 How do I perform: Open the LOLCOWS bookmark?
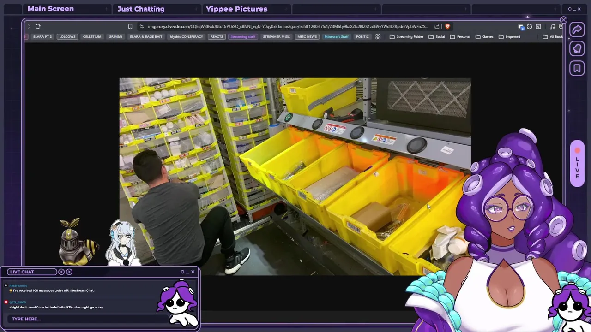point(67,36)
